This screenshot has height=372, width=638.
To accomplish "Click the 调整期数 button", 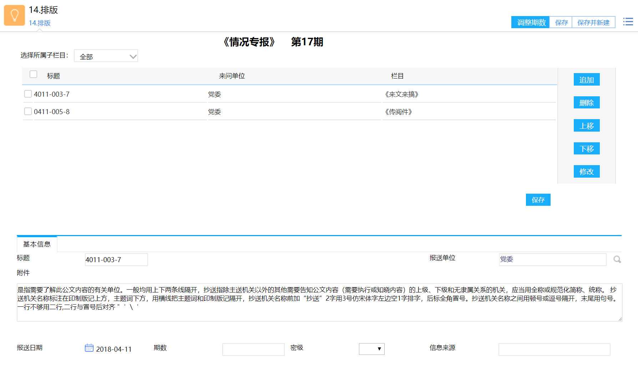I will 531,22.
